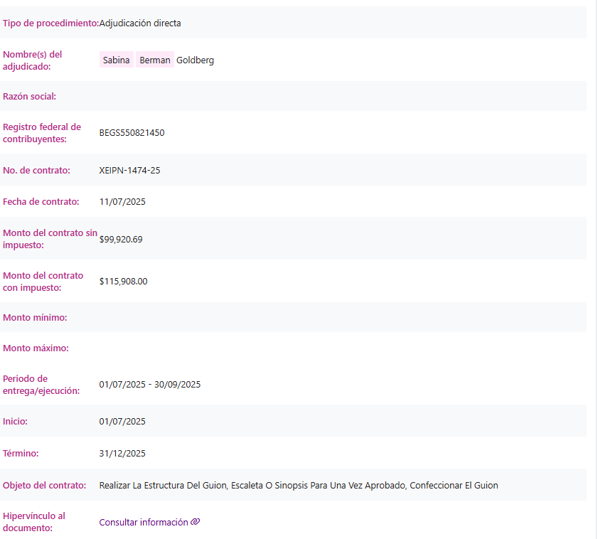Click the Monto máximo label
This screenshot has width=598, height=539.
[x=36, y=348]
